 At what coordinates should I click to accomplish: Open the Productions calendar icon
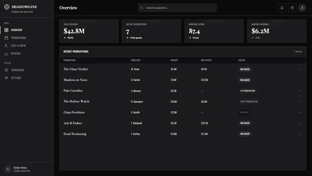(x=6, y=38)
